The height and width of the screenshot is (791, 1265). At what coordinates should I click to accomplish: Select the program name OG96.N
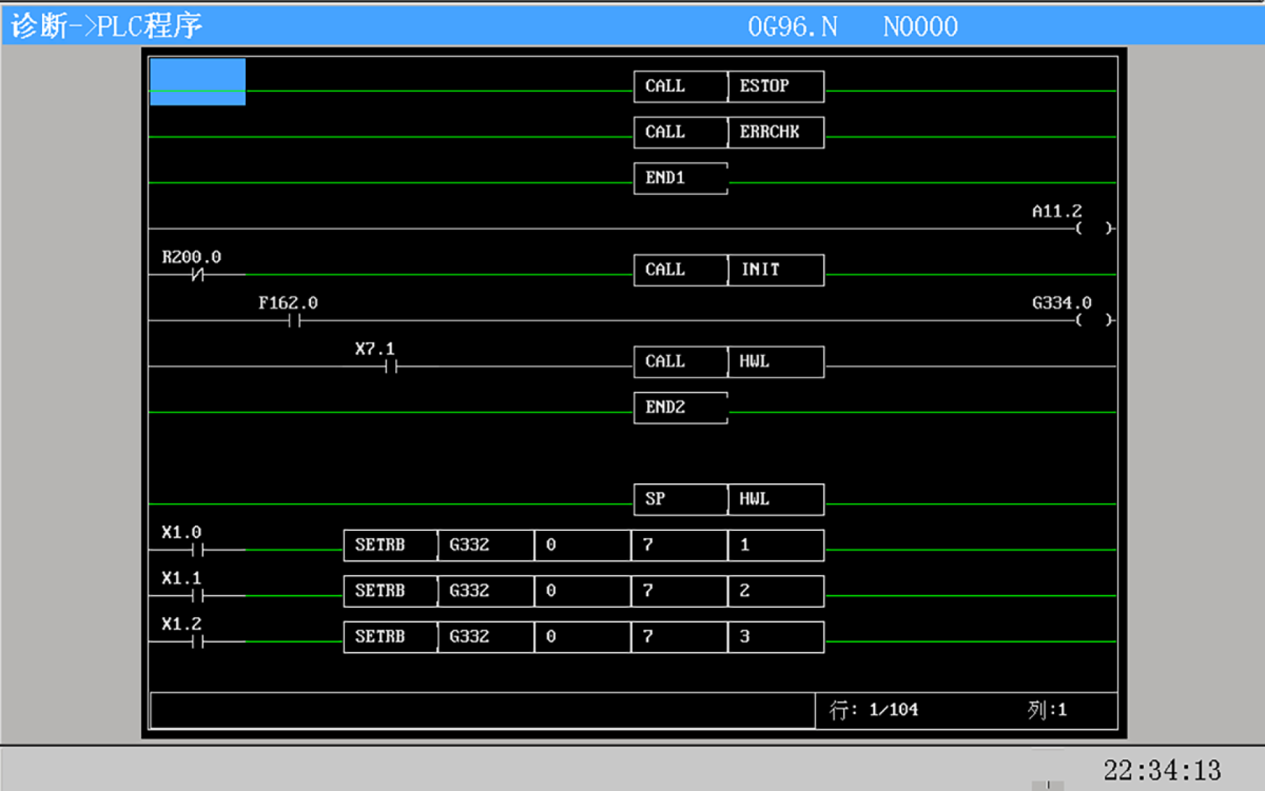793,27
